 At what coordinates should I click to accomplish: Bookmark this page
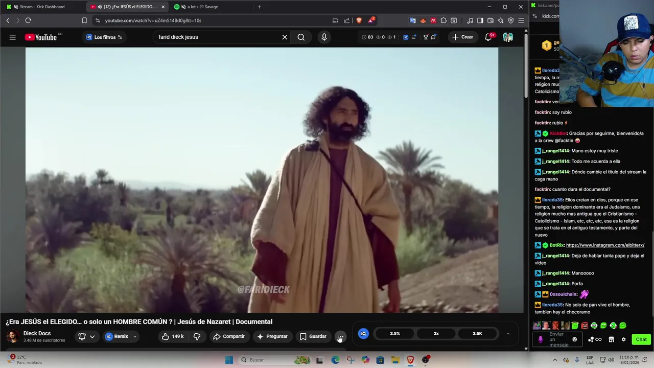(x=84, y=20)
